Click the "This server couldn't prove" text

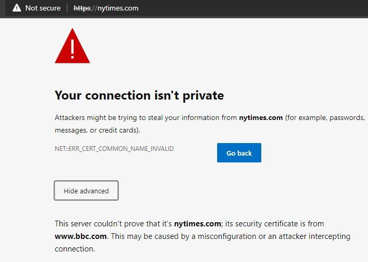pos(100,224)
